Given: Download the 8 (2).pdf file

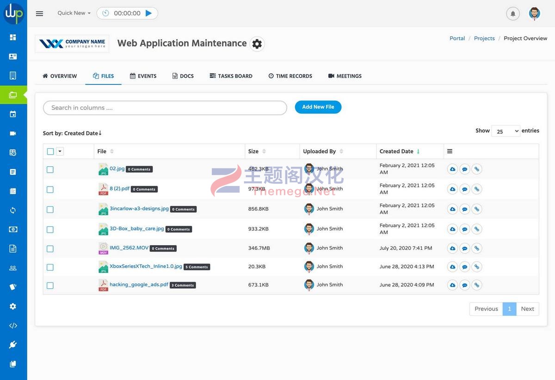Looking at the screenshot, I should coord(452,189).
